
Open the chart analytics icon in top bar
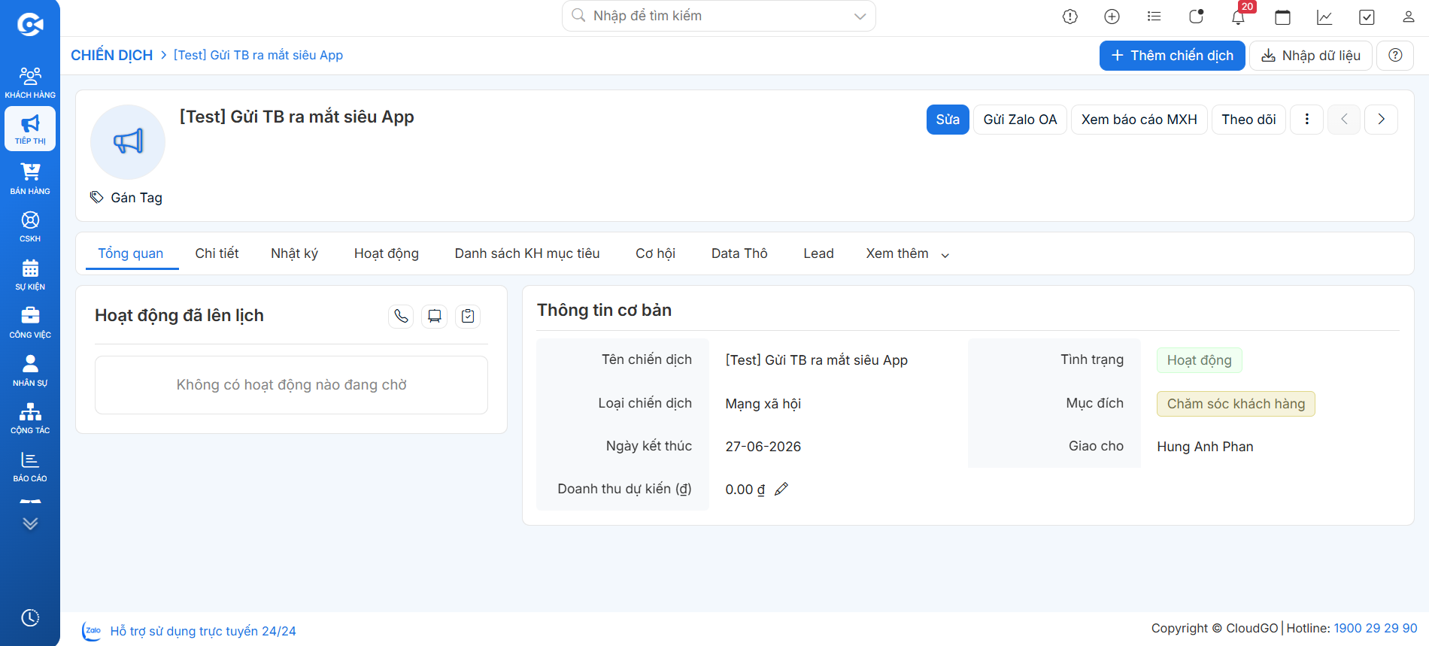1324,17
